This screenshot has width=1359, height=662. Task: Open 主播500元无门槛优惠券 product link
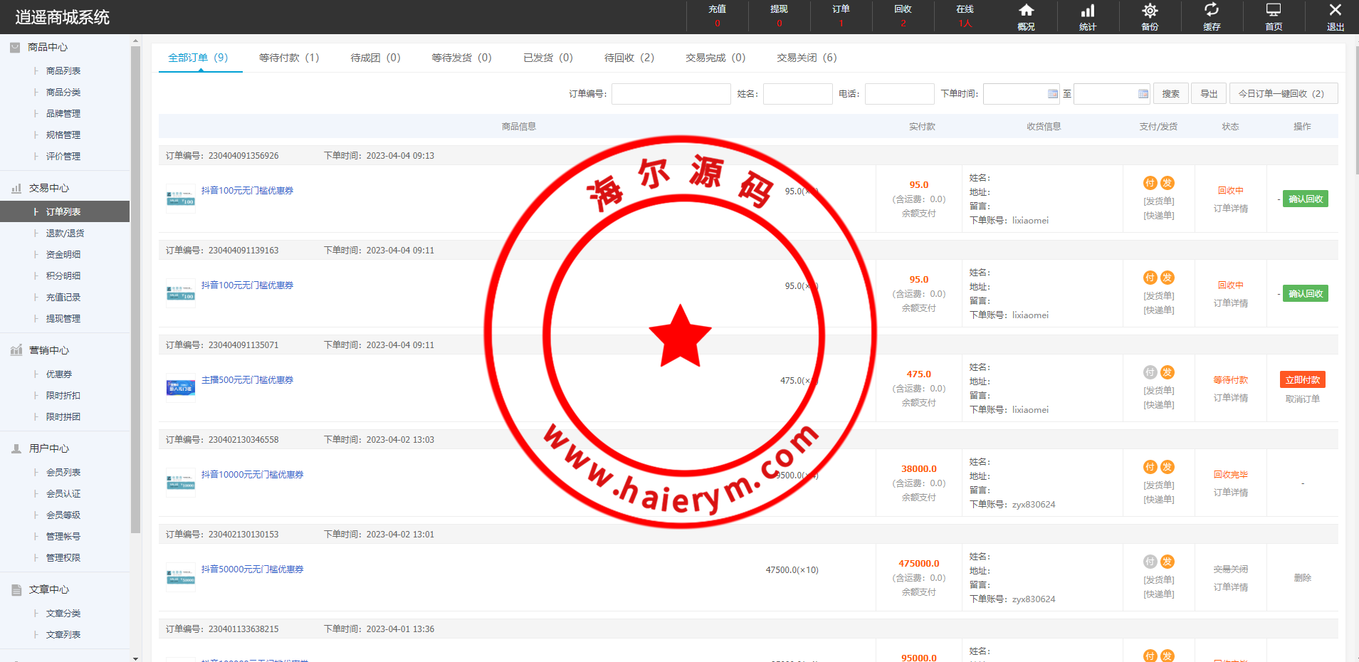247,380
